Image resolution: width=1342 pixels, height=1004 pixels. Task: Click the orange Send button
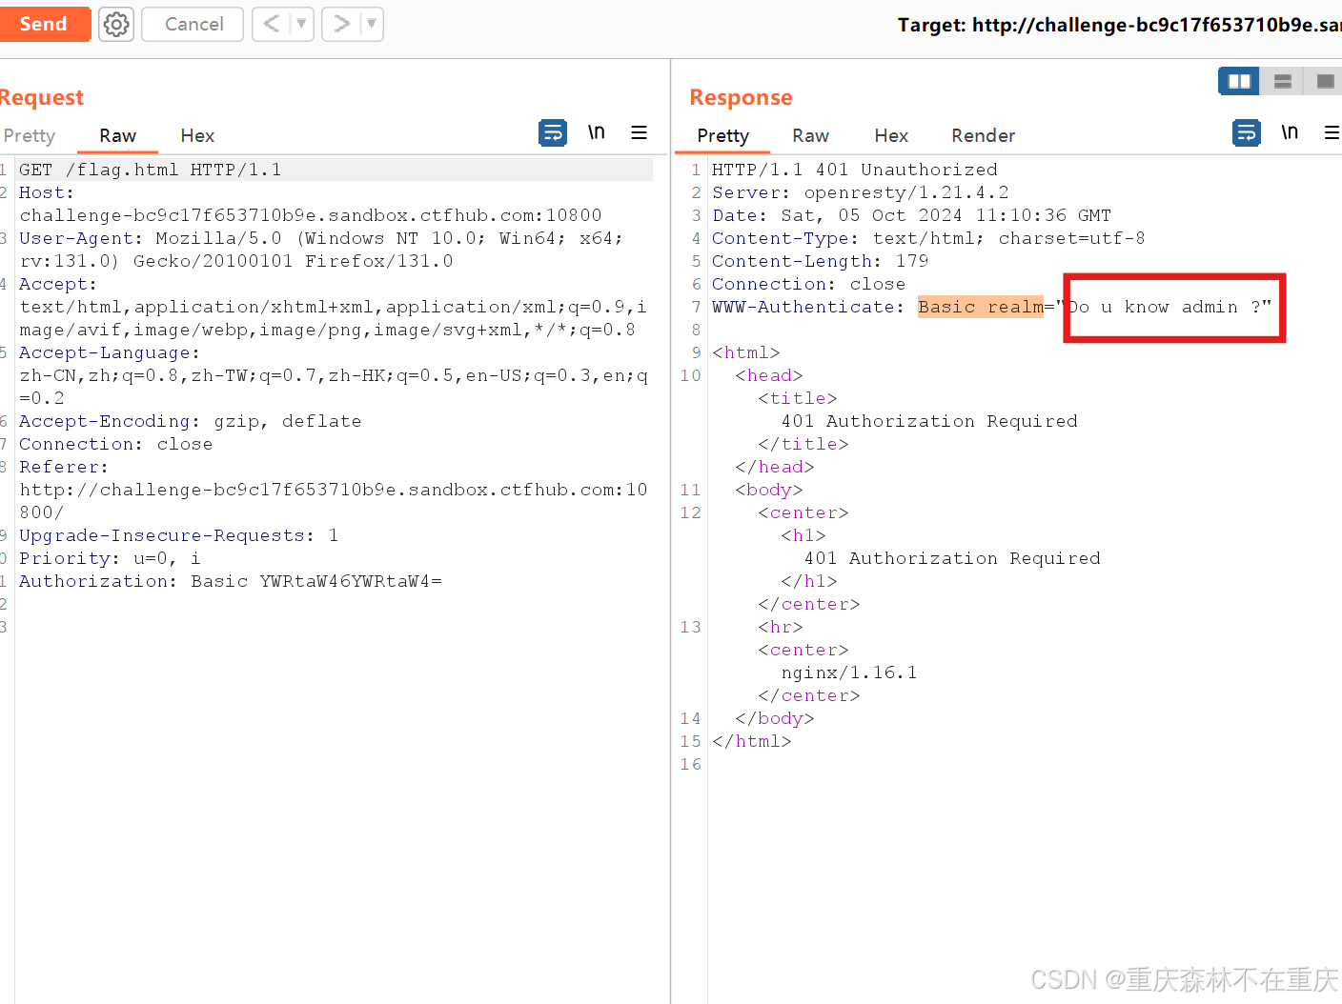[44, 24]
